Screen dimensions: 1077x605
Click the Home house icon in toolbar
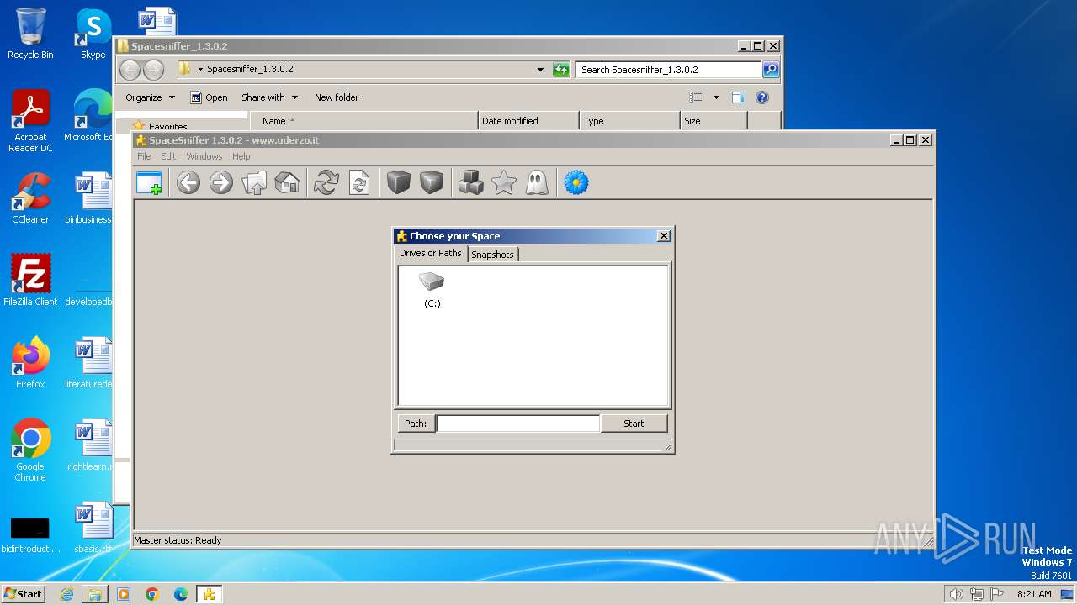[287, 182]
